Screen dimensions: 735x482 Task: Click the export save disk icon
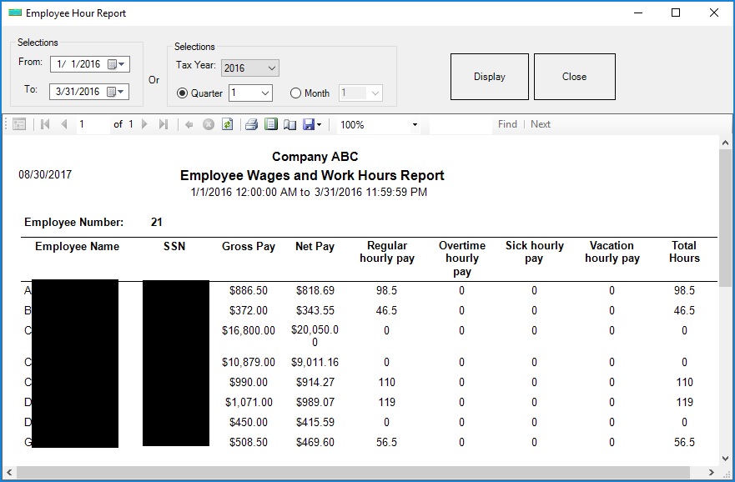tap(310, 124)
